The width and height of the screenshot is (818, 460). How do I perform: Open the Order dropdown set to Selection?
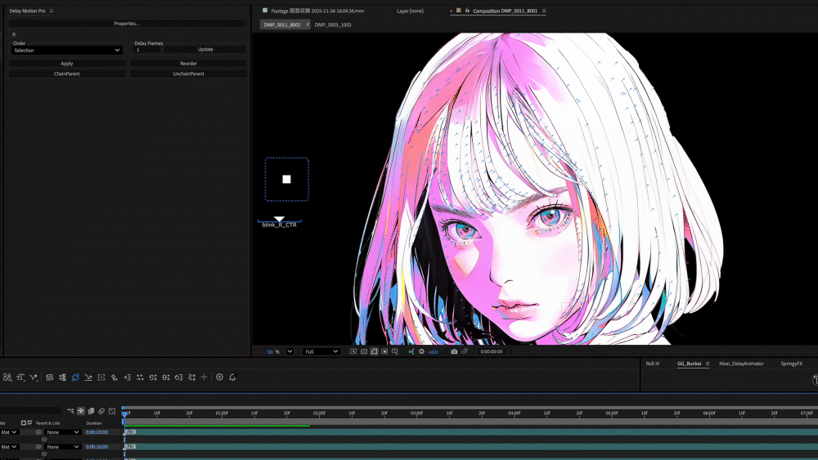pos(67,50)
